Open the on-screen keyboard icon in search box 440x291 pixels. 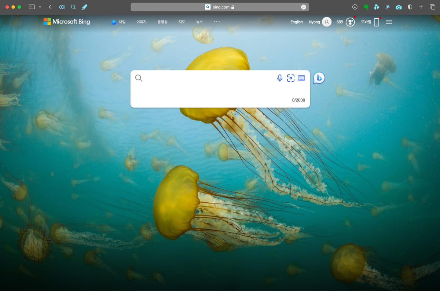tap(301, 78)
